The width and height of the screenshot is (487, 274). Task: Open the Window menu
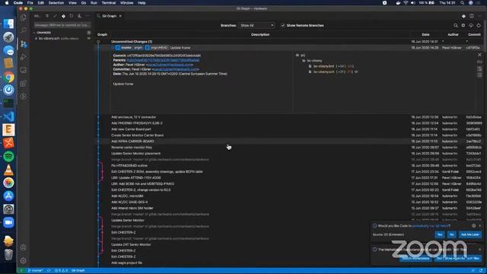point(127,3)
